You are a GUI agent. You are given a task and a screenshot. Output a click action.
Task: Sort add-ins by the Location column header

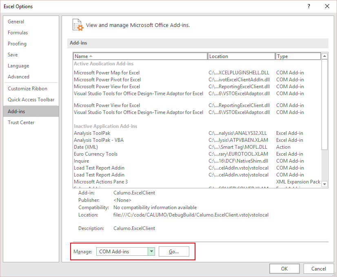coord(241,56)
